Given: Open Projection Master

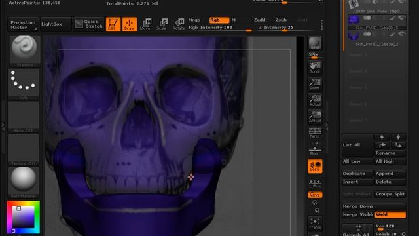Looking at the screenshot, I should pos(23,25).
